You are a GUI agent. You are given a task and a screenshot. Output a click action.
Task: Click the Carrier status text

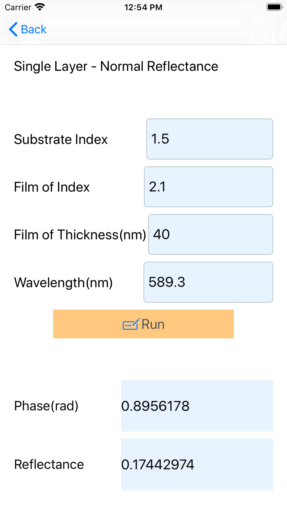click(x=18, y=7)
